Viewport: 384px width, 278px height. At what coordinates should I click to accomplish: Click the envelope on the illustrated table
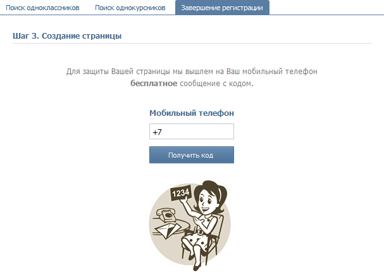pyautogui.click(x=167, y=231)
